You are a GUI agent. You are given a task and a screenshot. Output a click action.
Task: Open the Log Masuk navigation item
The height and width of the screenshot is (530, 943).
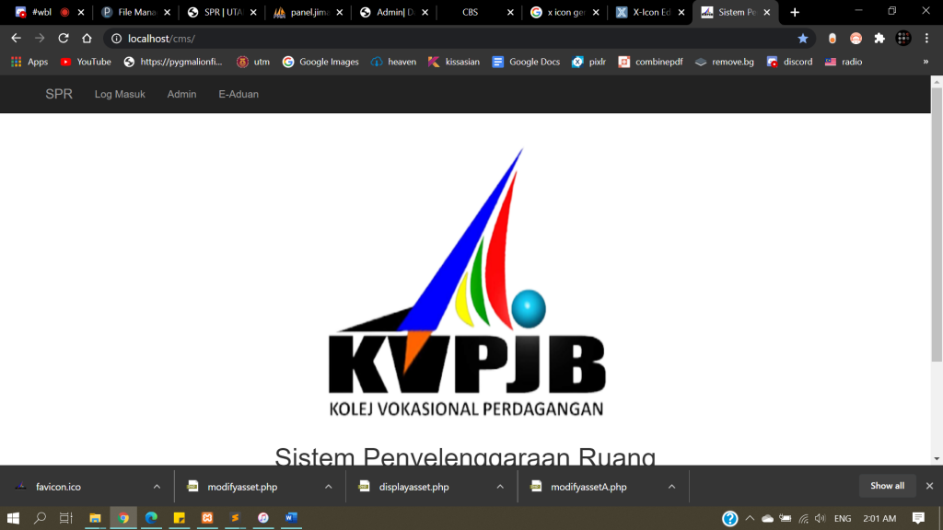point(120,94)
